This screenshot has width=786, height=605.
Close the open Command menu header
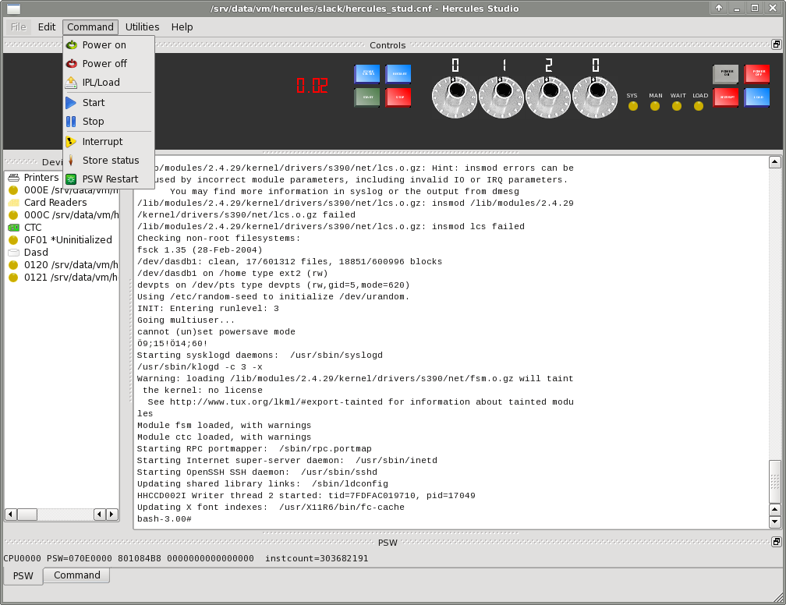pyautogui.click(x=90, y=27)
